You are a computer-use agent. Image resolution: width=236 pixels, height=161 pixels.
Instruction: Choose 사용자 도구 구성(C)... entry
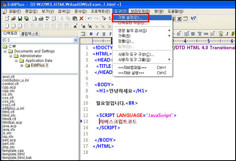142,54
